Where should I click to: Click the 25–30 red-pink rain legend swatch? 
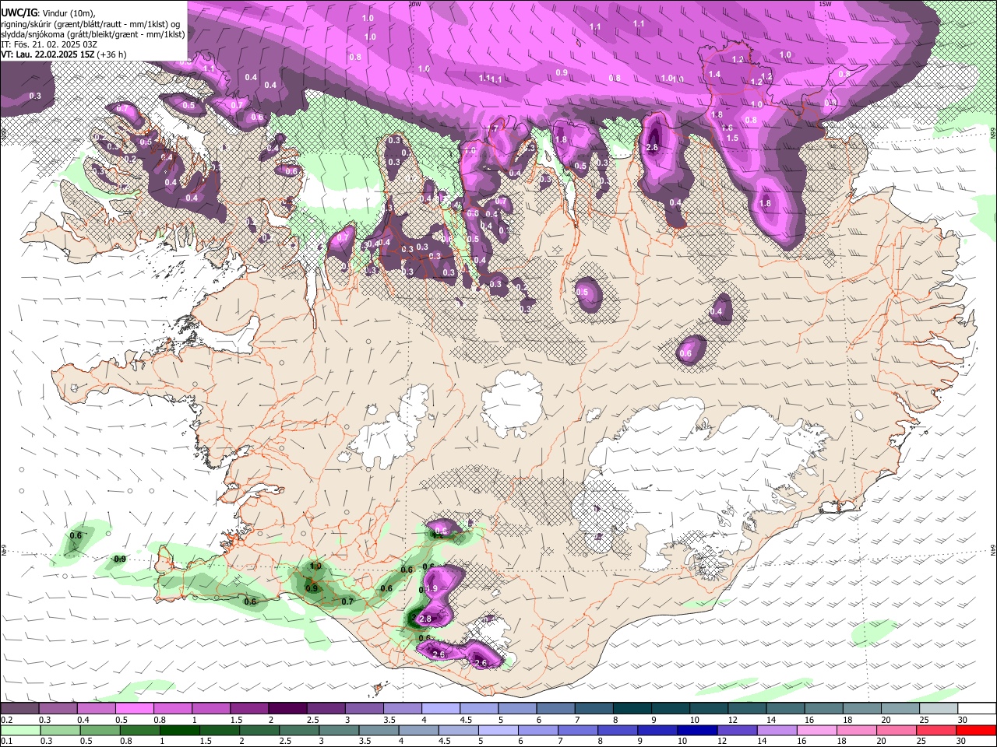pos(937,730)
